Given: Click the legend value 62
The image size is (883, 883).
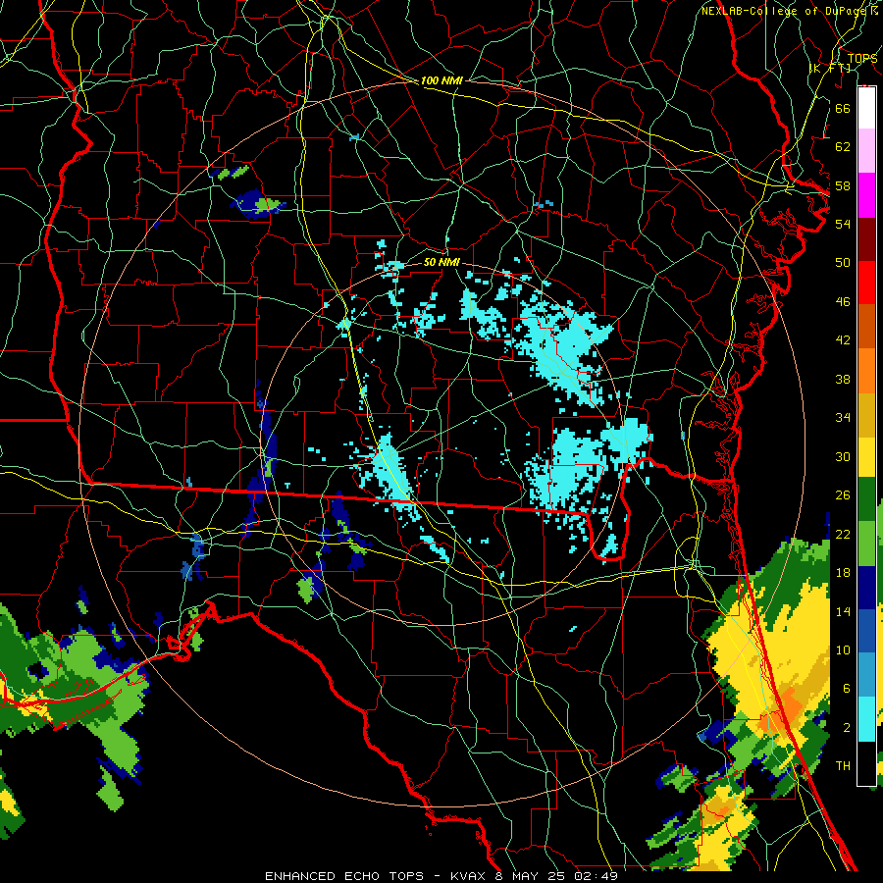Looking at the screenshot, I should [x=843, y=147].
